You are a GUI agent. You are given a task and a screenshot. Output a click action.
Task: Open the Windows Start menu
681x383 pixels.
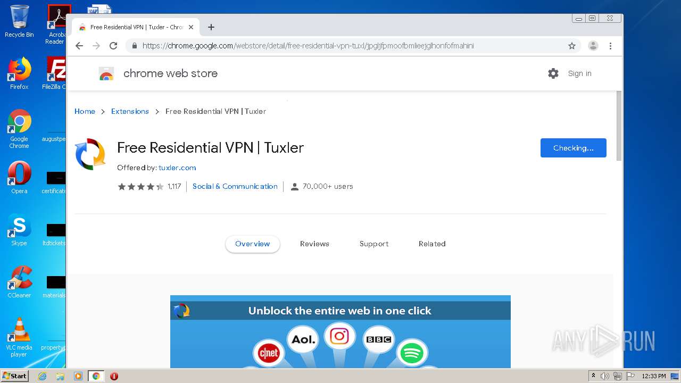(15, 376)
